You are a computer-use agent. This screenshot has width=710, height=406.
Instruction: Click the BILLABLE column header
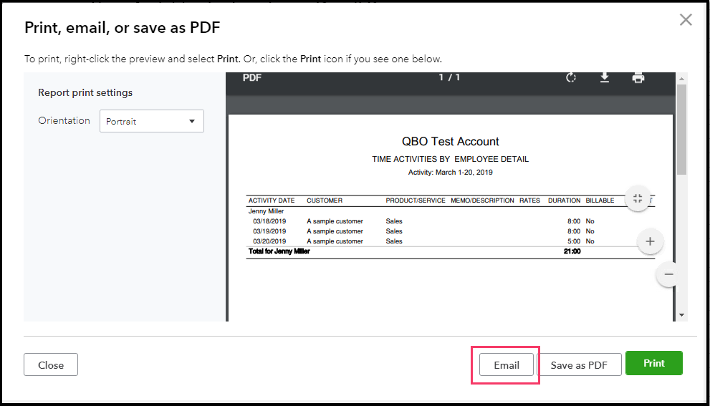point(600,200)
